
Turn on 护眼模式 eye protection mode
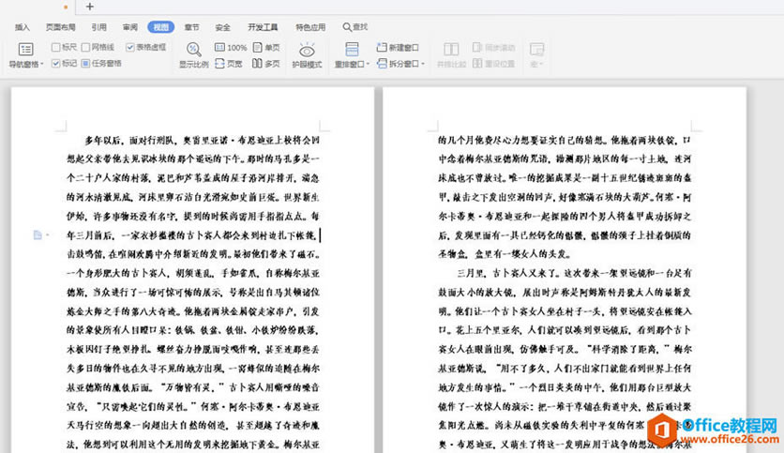point(307,51)
